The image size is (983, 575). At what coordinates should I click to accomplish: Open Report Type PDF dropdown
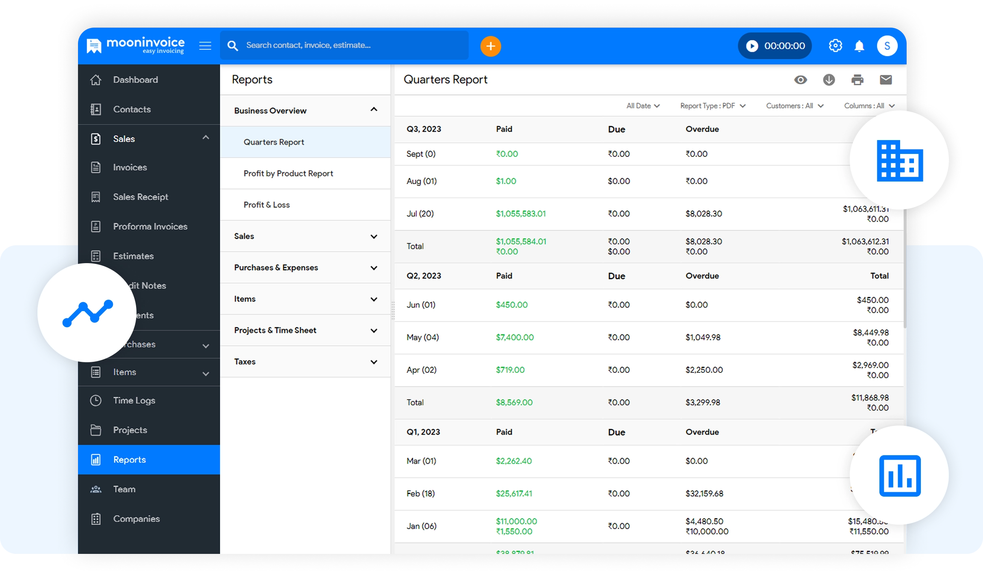pos(712,106)
